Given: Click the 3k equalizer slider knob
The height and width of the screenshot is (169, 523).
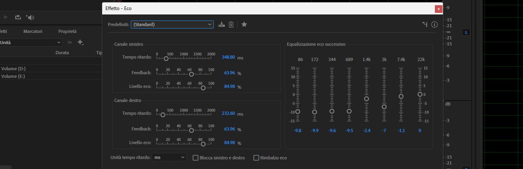Looking at the screenshot, I should click(384, 107).
